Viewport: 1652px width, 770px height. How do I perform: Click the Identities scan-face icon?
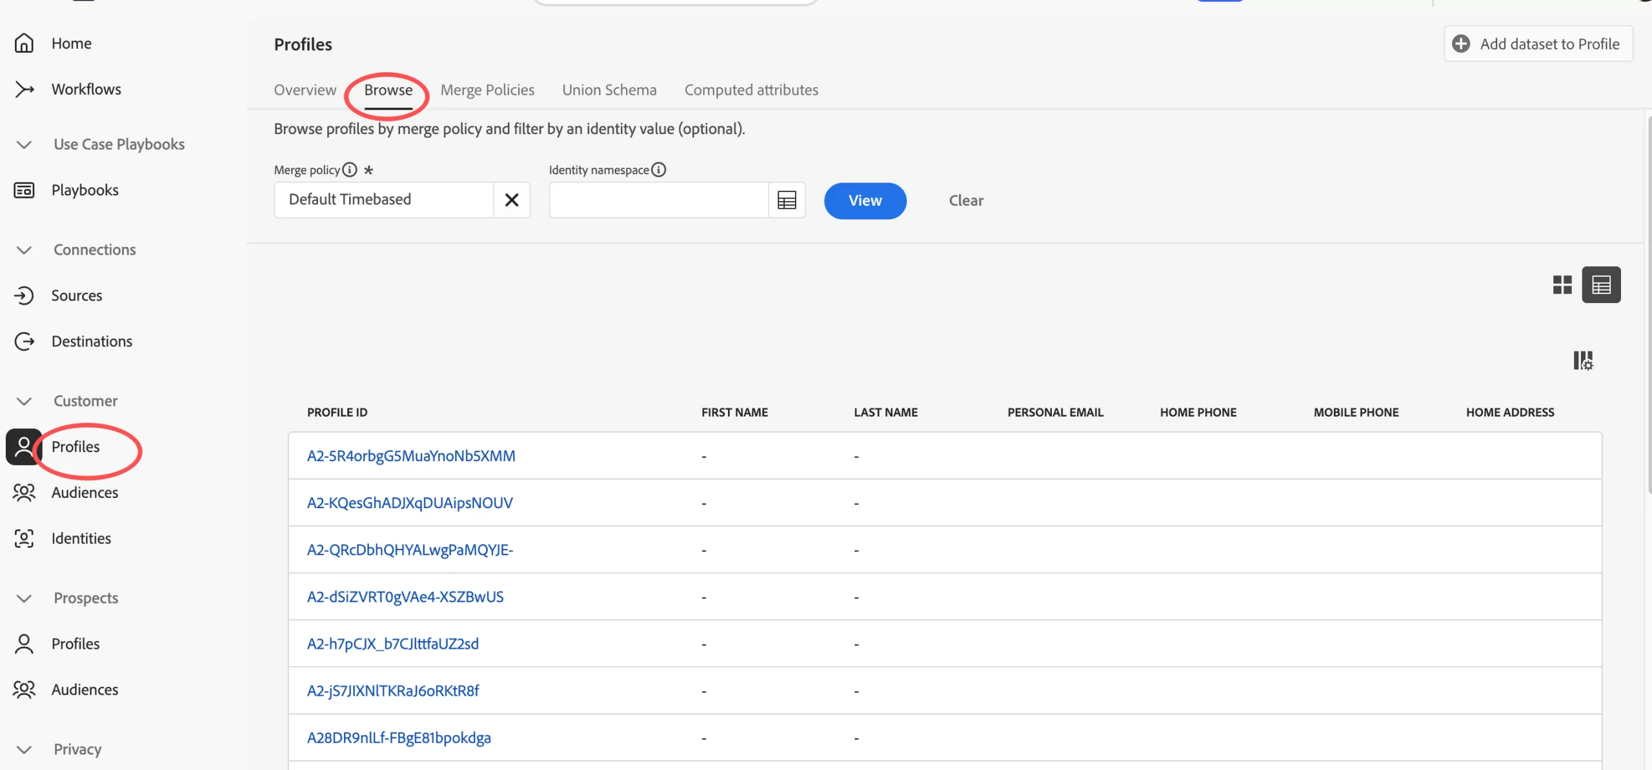pyautogui.click(x=24, y=538)
